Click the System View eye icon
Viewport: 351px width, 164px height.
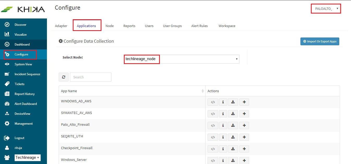coord(7,64)
